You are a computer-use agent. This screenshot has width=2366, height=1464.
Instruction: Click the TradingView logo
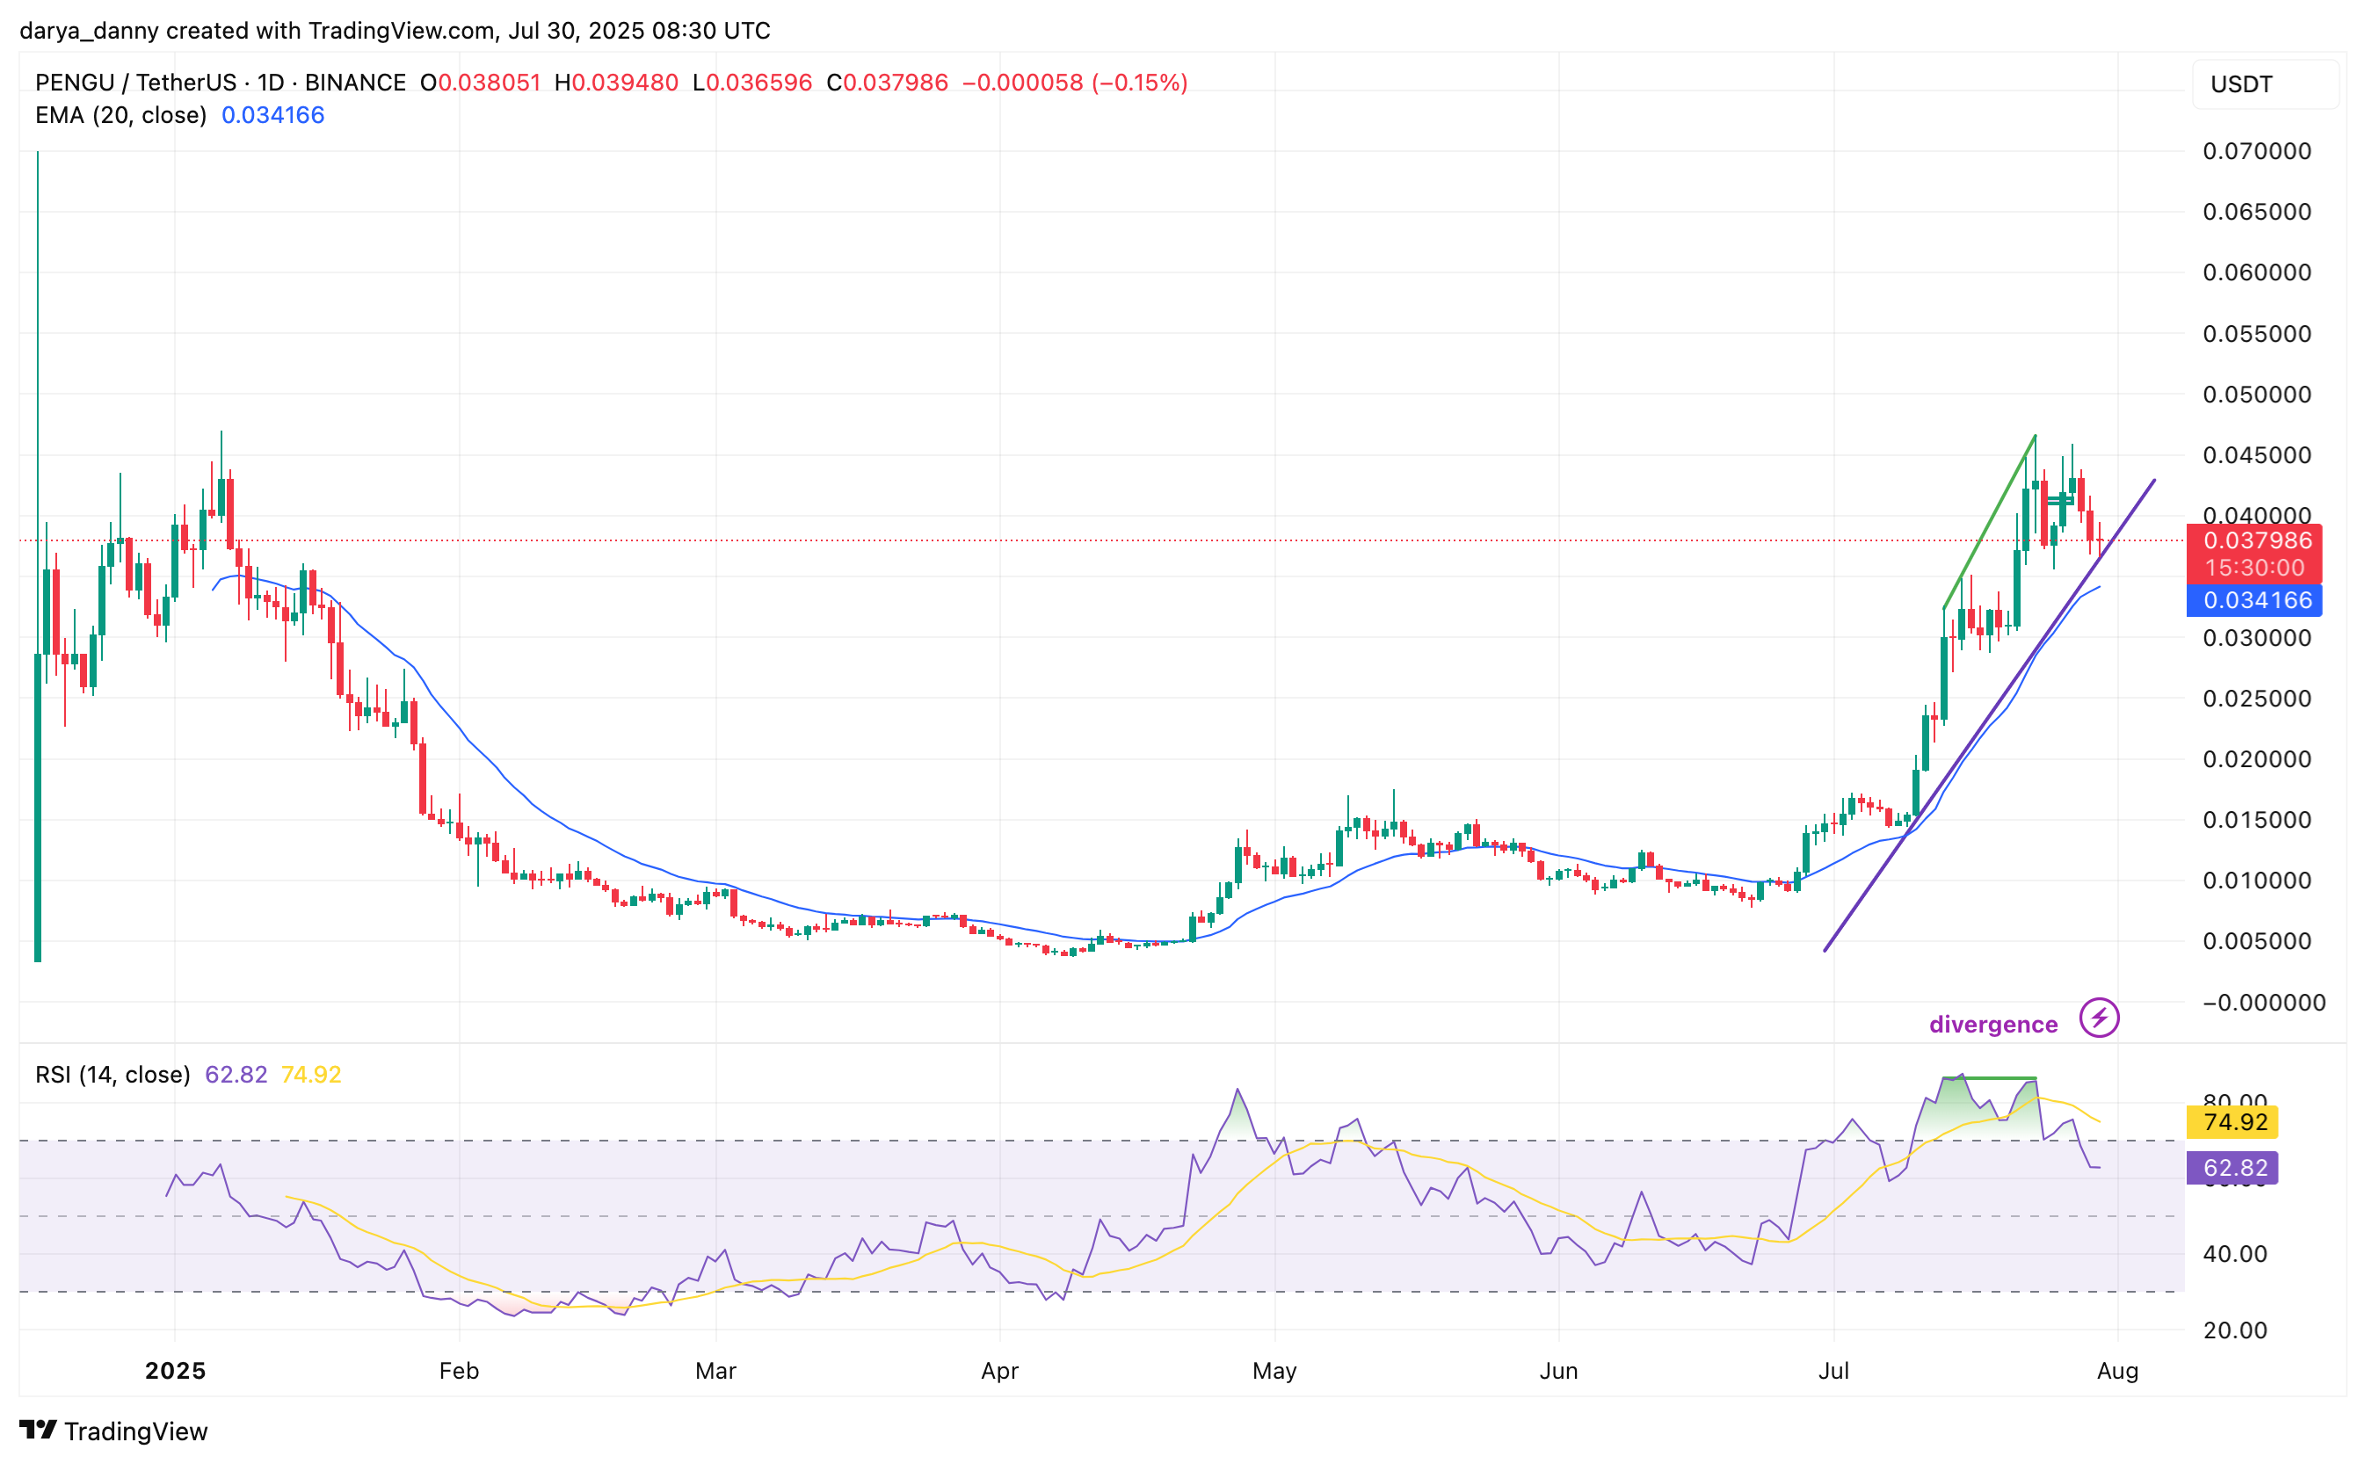[40, 1430]
